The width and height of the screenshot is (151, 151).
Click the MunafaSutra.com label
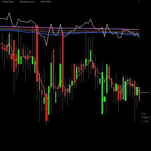point(27,2)
